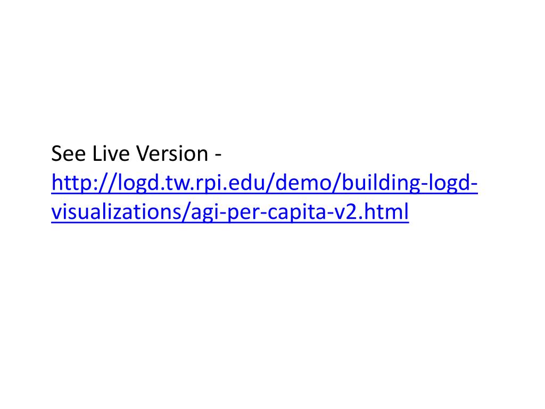Click the word 'Live' in the text
This screenshot has height=409, width=545.
point(111,153)
